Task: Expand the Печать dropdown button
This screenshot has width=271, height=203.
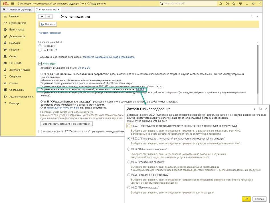Action: 48,24
